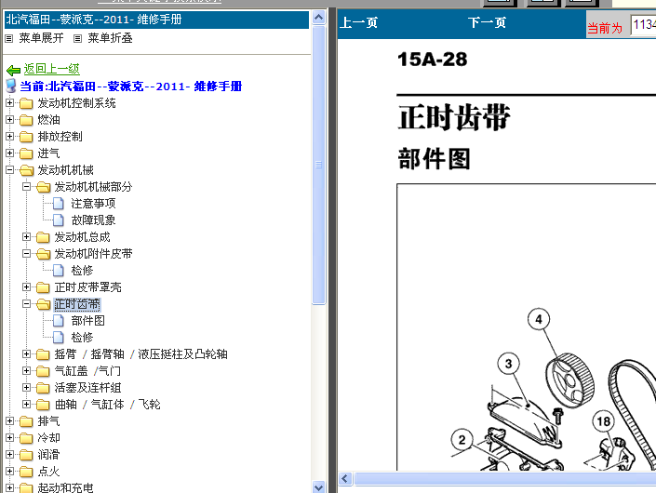Click the 活塞及连杆组 folder label
This screenshot has height=493, width=656.
(x=87, y=388)
